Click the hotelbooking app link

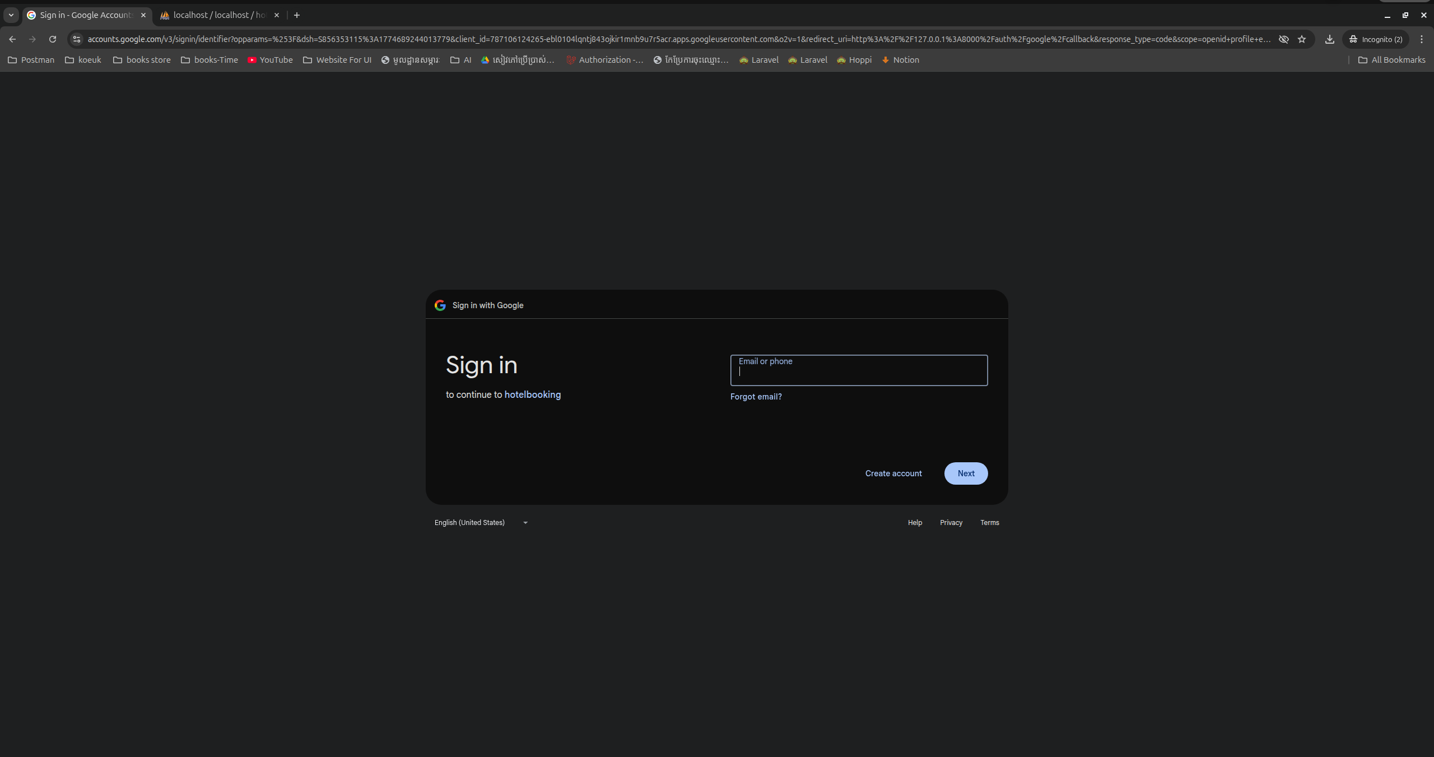(533, 395)
